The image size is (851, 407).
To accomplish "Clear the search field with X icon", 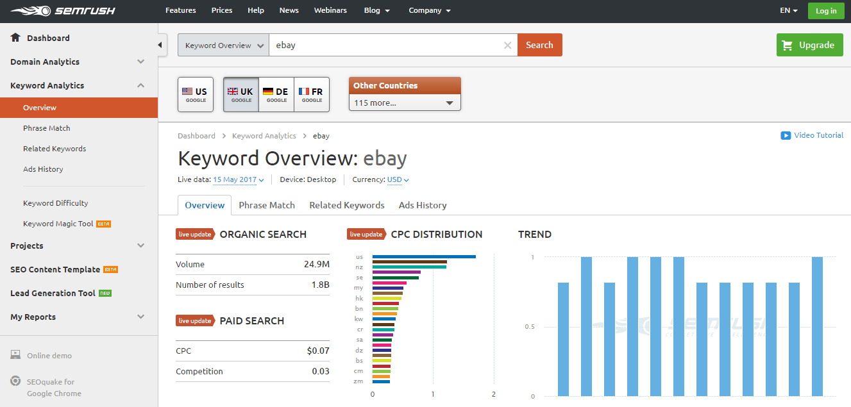I will pos(507,46).
